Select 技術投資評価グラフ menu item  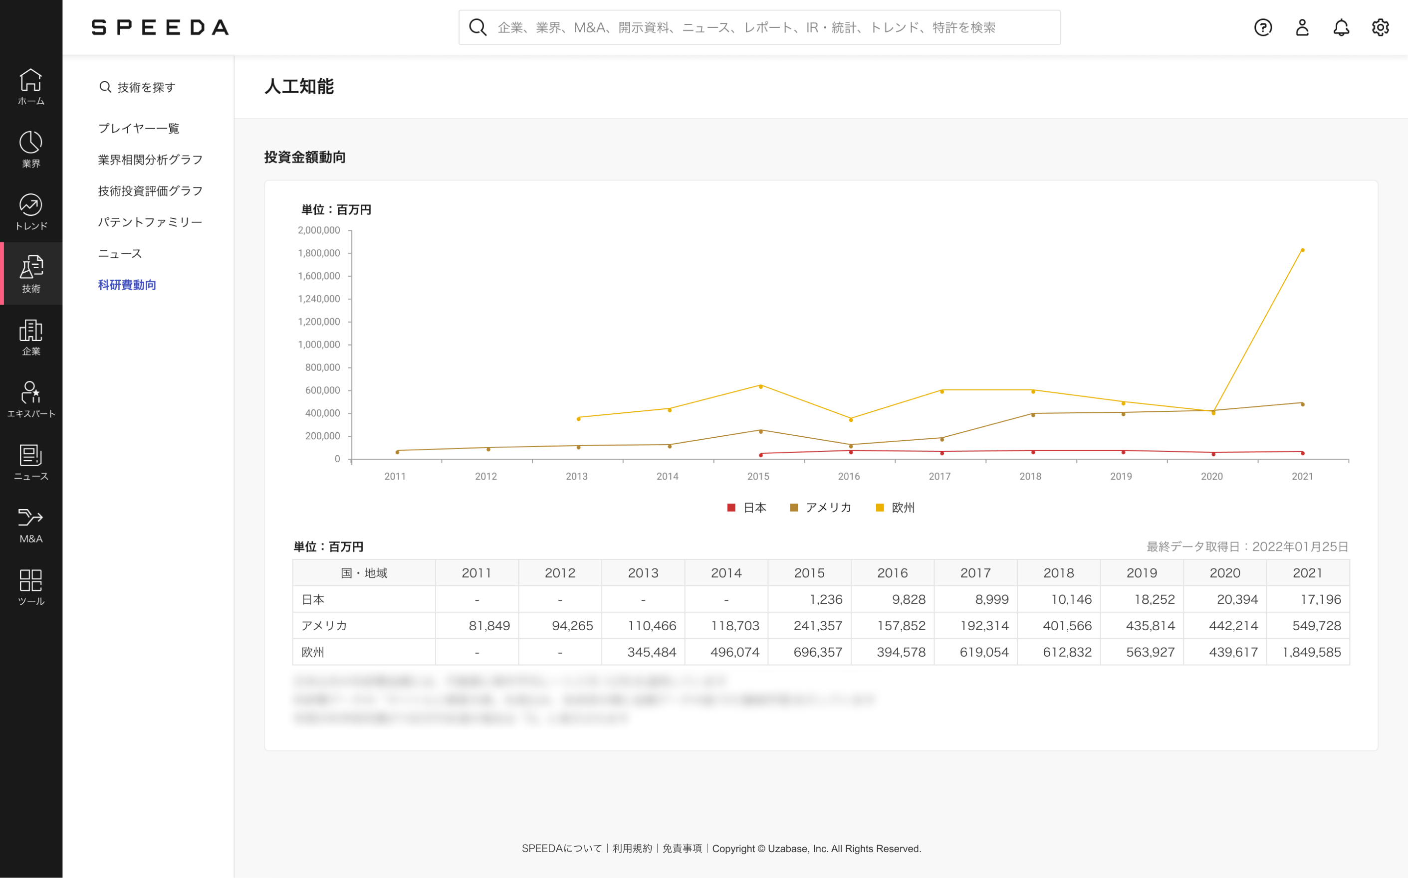[150, 191]
